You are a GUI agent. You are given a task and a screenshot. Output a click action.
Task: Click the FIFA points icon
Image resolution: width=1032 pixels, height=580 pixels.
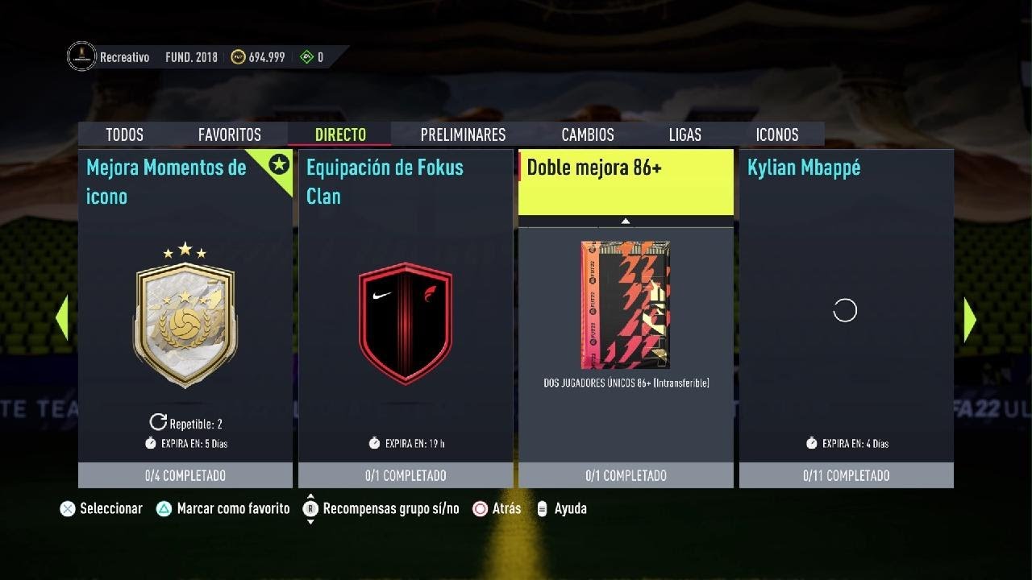click(x=306, y=57)
